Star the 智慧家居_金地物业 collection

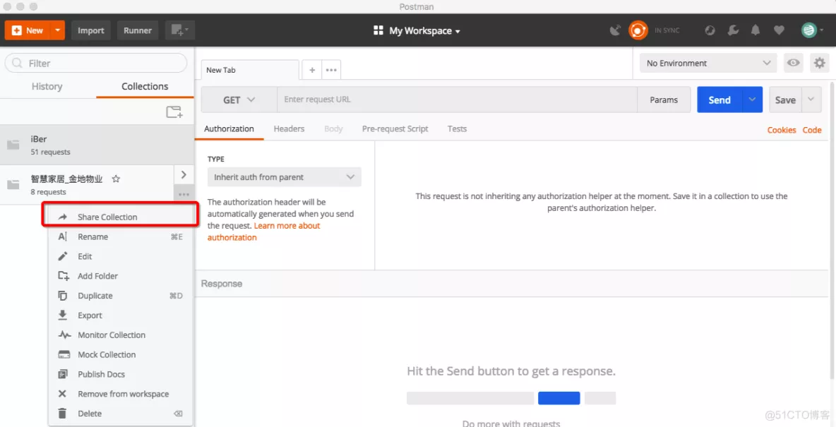click(116, 179)
